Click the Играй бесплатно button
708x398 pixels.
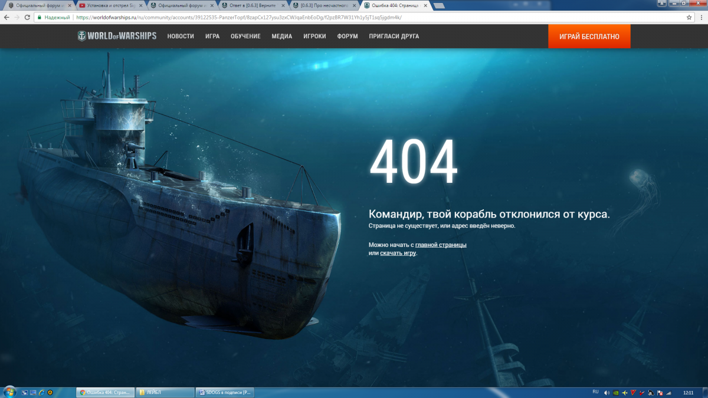coord(589,36)
